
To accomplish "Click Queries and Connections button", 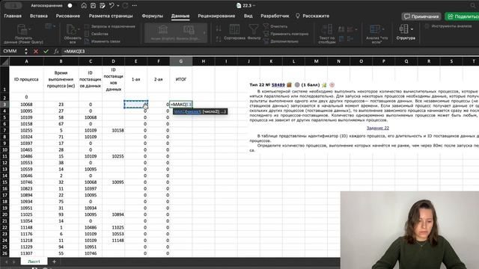I will tap(110, 27).
